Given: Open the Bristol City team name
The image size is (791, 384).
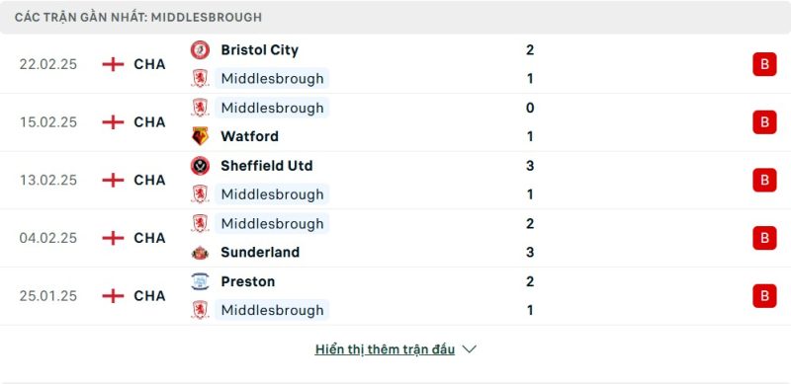Looking at the screenshot, I should point(259,50).
